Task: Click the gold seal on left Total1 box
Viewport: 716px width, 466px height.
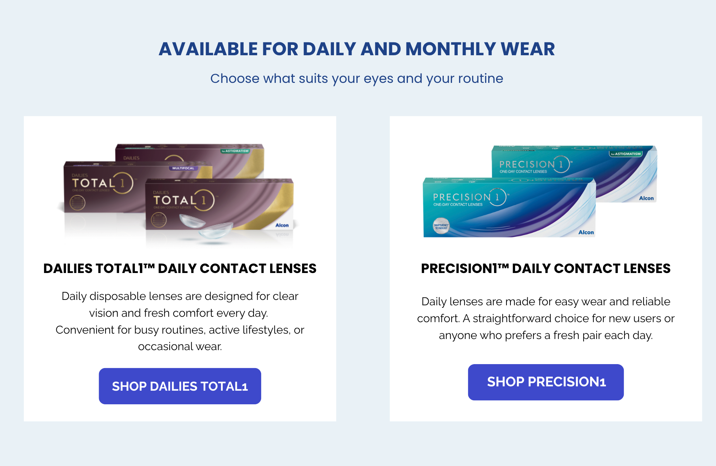Action: (x=77, y=203)
